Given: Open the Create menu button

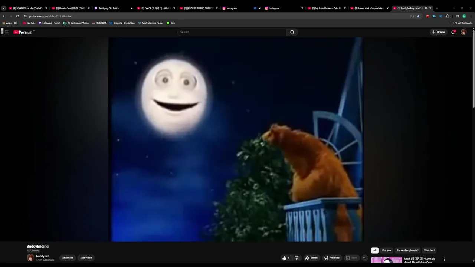Looking at the screenshot, I should [438, 32].
